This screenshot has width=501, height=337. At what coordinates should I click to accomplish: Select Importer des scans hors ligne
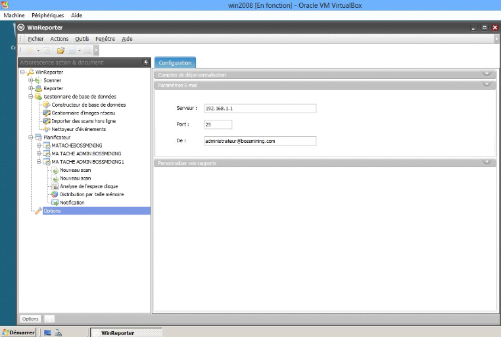coord(83,121)
